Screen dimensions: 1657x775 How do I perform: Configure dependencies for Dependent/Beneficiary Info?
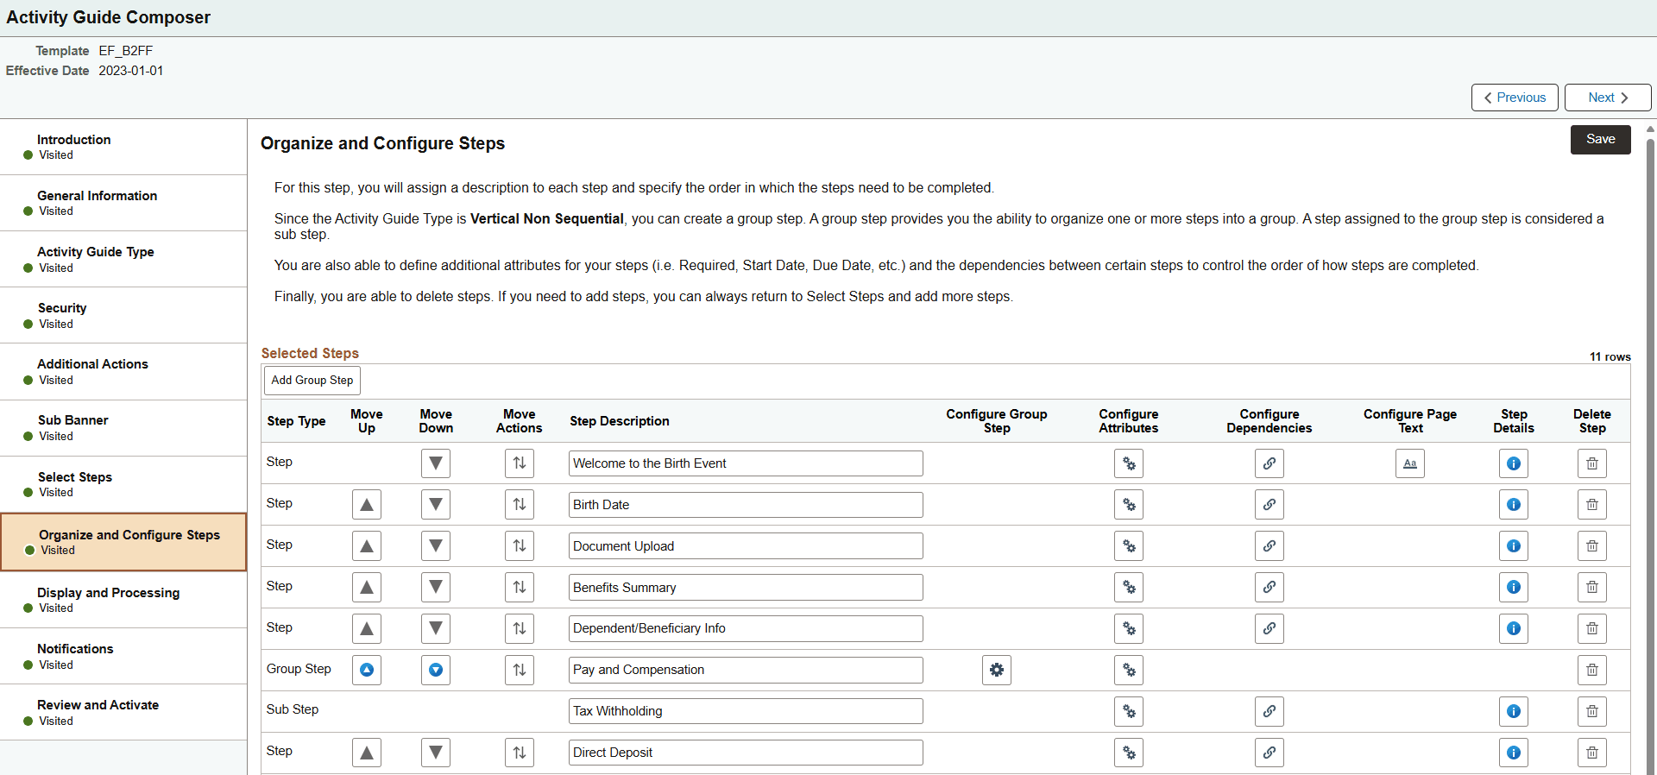[1270, 629]
